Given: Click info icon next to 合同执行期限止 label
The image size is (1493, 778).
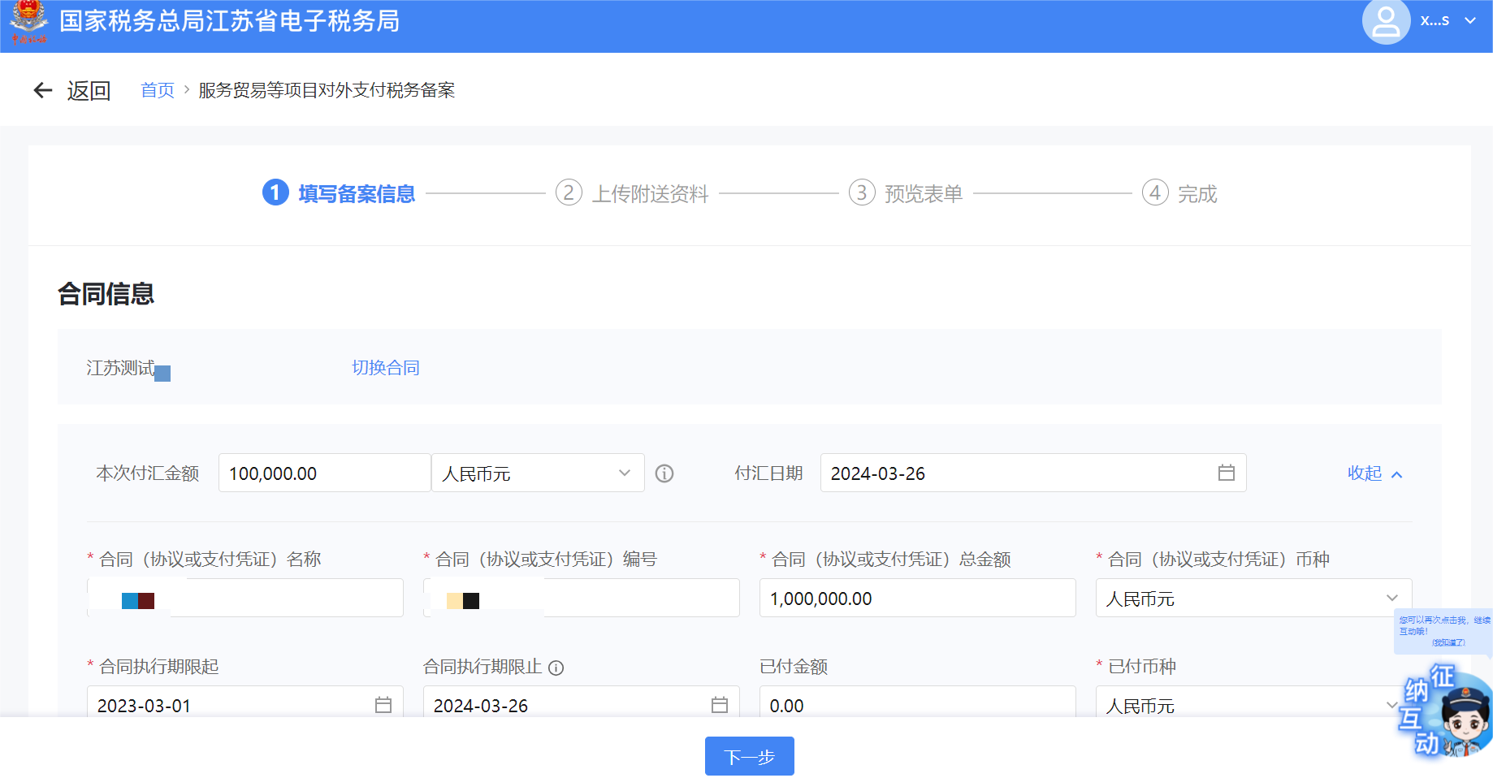Looking at the screenshot, I should tap(556, 668).
